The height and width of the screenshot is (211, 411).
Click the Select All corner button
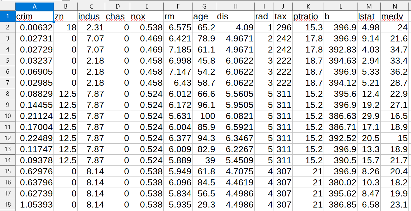pyautogui.click(x=8, y=6)
